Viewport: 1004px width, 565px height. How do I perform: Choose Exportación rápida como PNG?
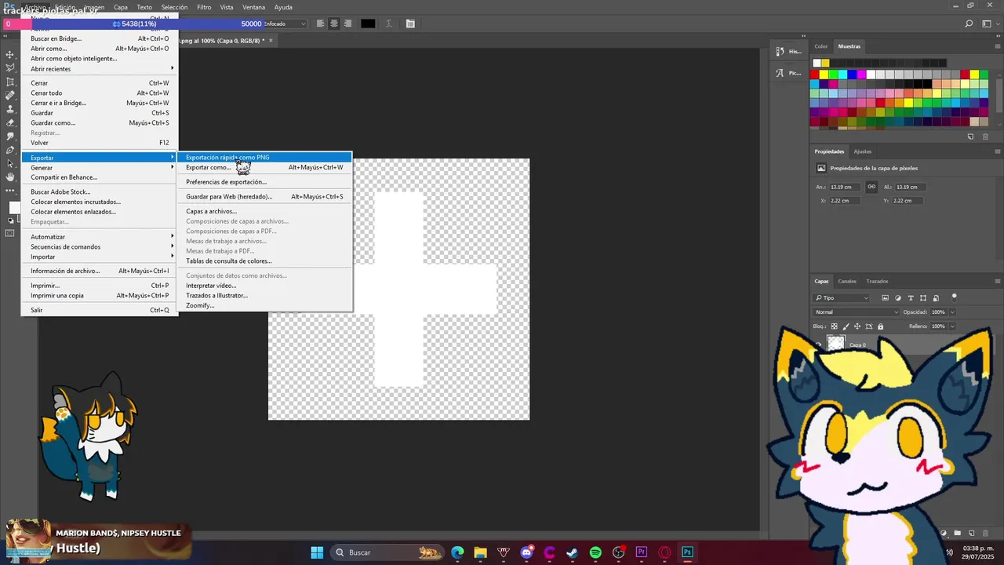click(264, 157)
